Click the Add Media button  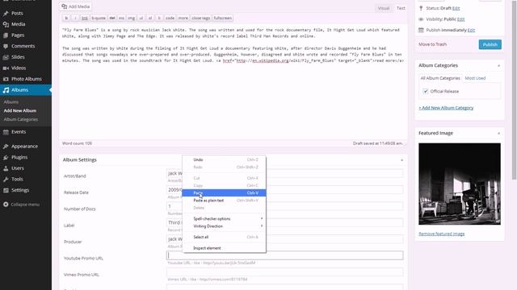pyautogui.click(x=76, y=6)
